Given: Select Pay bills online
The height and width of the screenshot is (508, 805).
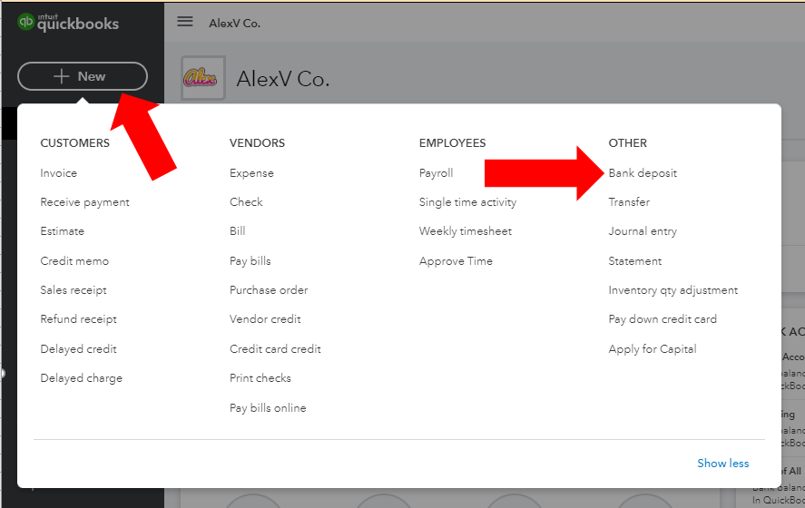Looking at the screenshot, I should pos(268,408).
